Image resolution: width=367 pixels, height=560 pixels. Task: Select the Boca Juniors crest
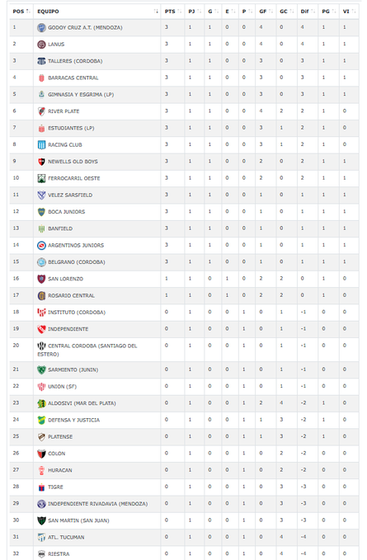tap(41, 212)
